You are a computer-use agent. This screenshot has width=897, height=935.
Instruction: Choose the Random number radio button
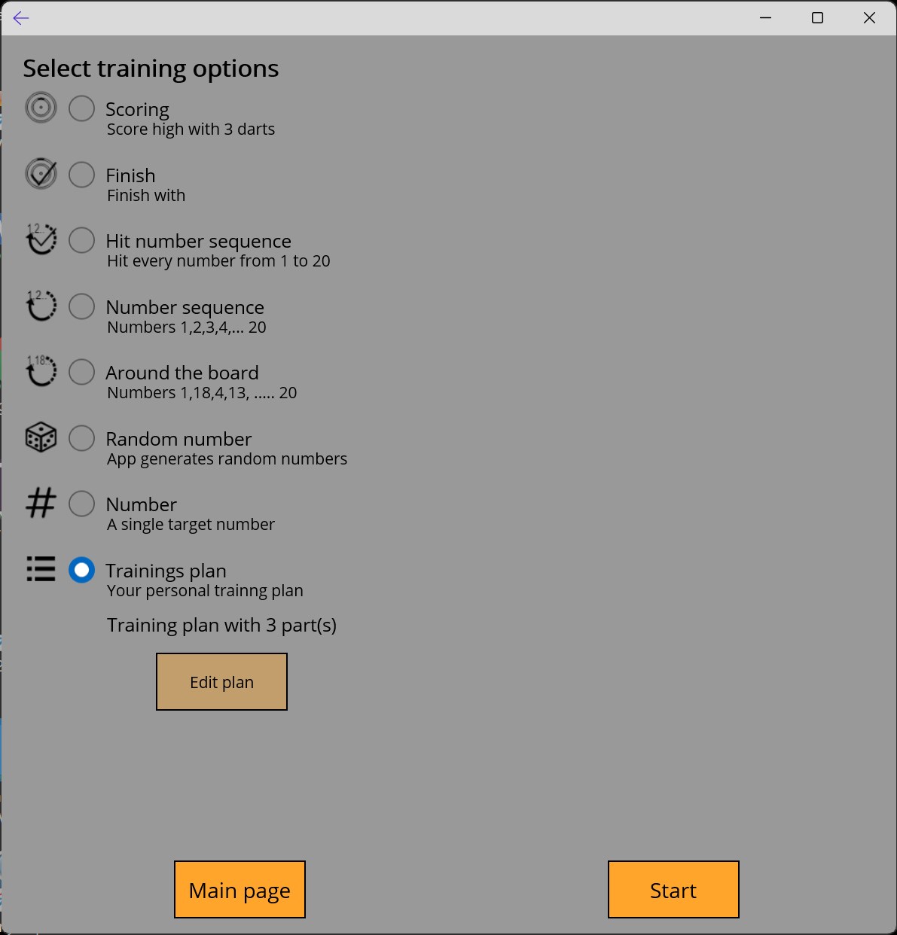[x=81, y=438]
